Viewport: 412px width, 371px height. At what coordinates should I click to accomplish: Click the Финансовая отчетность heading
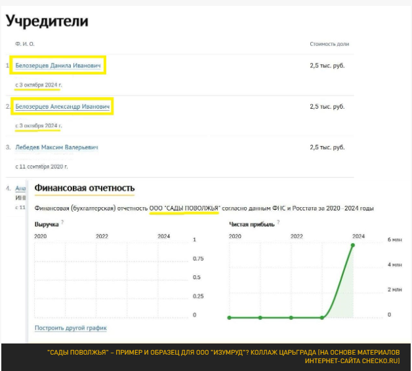click(x=84, y=188)
